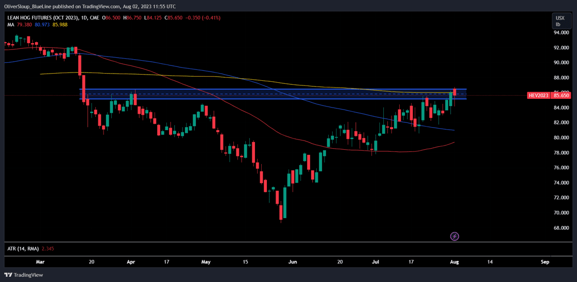
Task: Click the Jun date on time axis
Action: (x=293, y=262)
